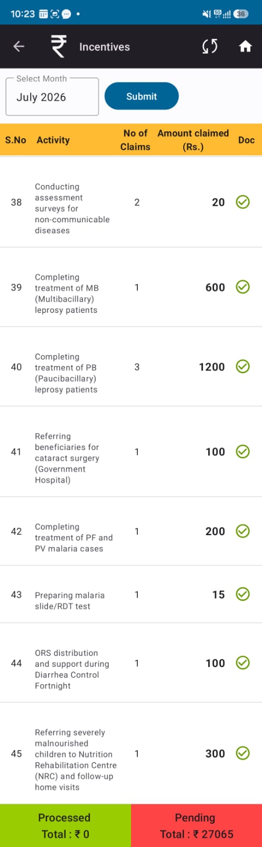Screen dimensions: 262x847
Task: Tap the Activity column header
Action: (x=53, y=140)
